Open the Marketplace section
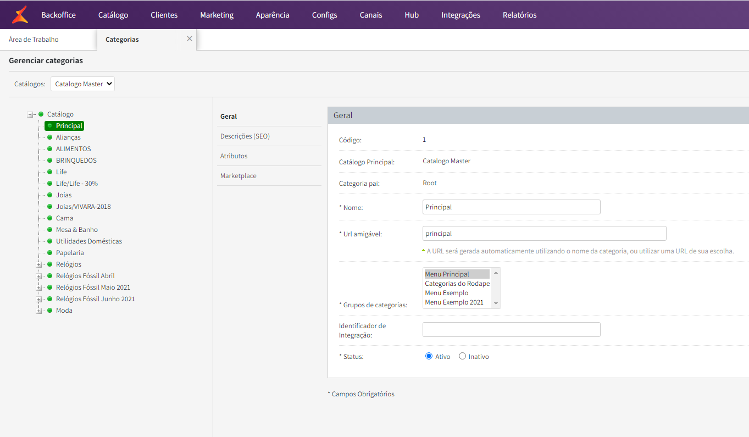749x437 pixels. tap(238, 176)
